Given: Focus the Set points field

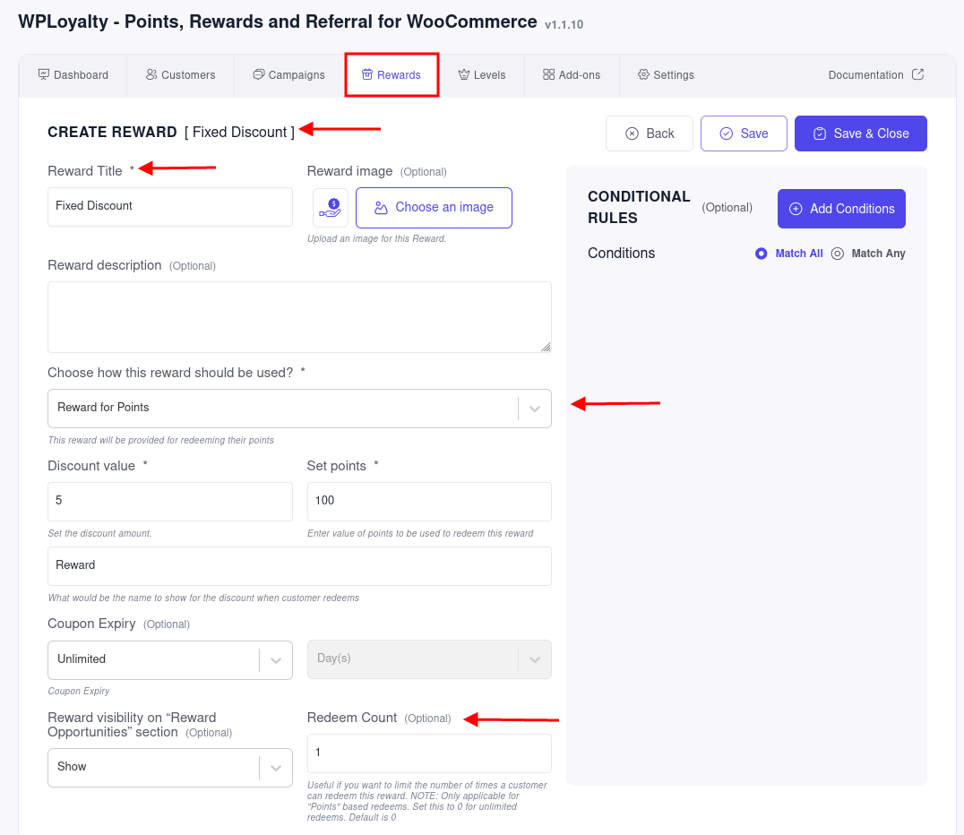Looking at the screenshot, I should [429, 501].
